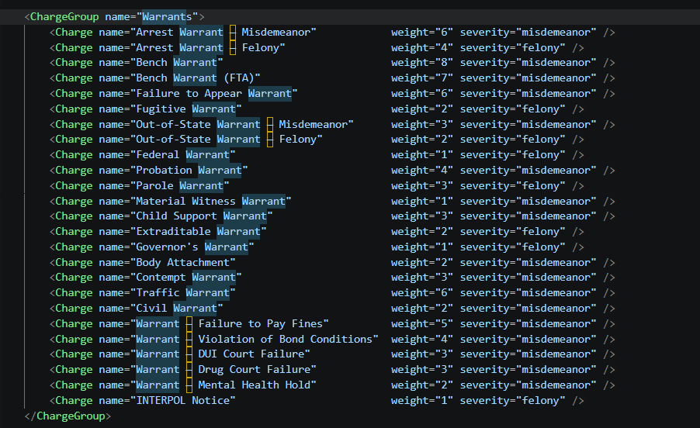Click "Violation of Bond Conditions" charge name
700x428 pixels.
click(x=286, y=340)
